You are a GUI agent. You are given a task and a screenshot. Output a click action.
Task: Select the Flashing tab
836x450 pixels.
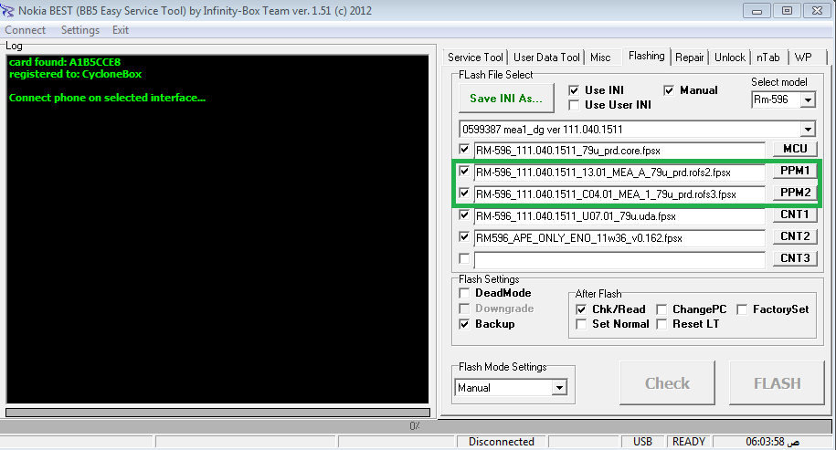pyautogui.click(x=646, y=56)
